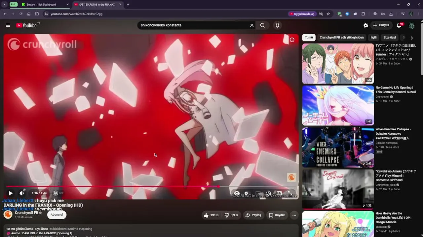The height and width of the screenshot is (237, 423).
Task: Save video with Kaydet button
Action: point(277,215)
